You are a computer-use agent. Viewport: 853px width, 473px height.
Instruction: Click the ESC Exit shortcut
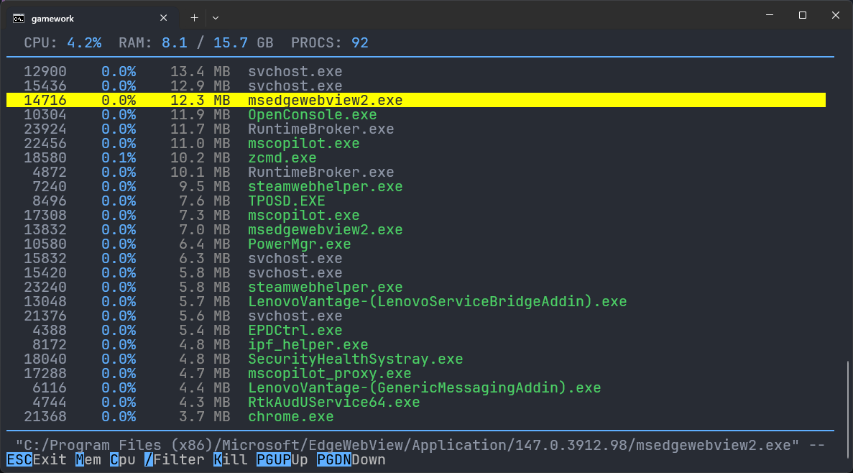[x=37, y=460]
